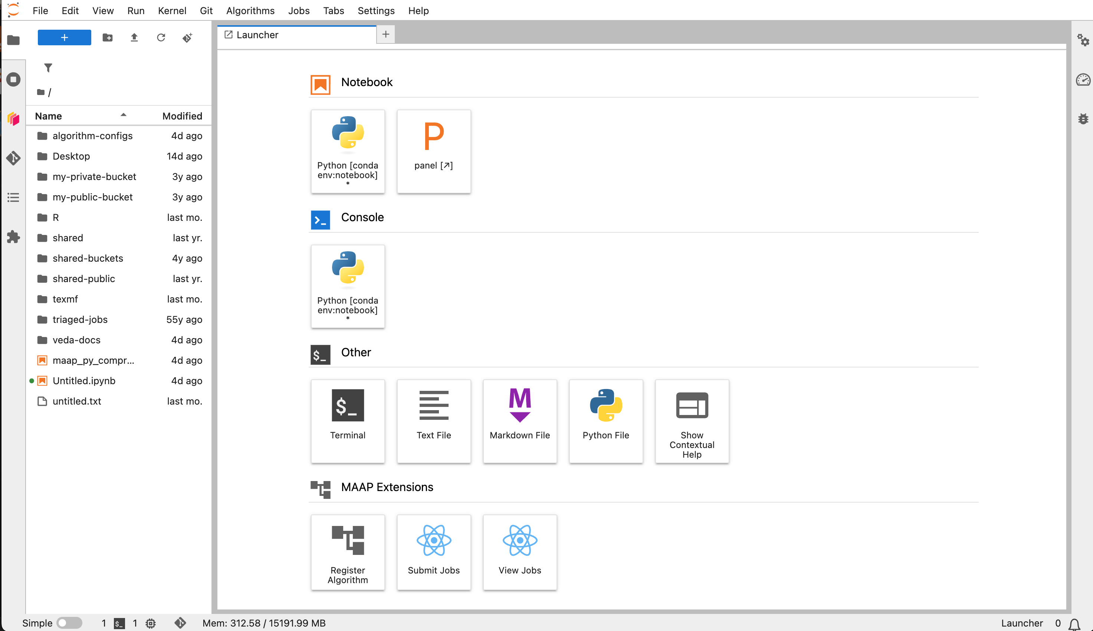Select the algorithm-configs folder
This screenshot has height=631, width=1093.
119,135
